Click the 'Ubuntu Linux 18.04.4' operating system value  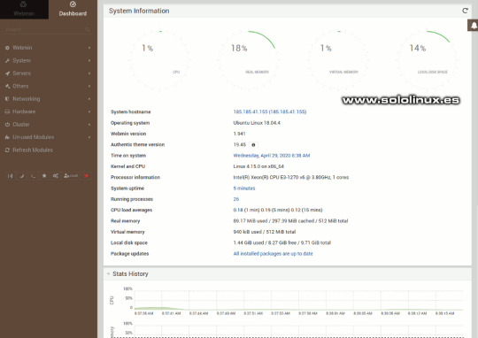coord(257,123)
